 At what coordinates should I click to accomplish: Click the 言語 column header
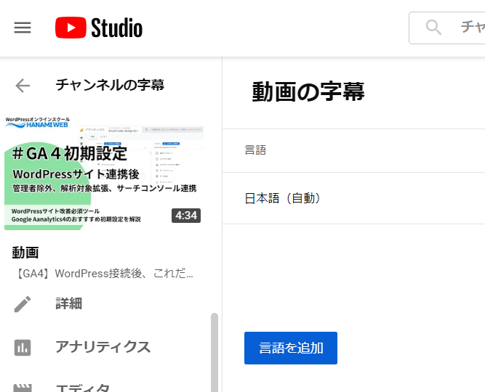point(255,150)
